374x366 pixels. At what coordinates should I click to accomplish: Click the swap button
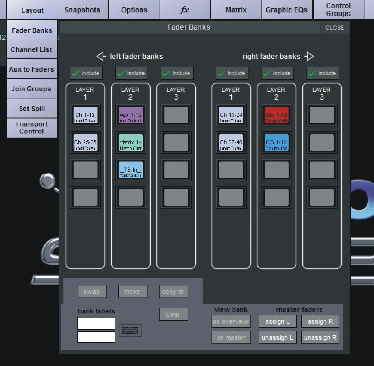tap(92, 292)
